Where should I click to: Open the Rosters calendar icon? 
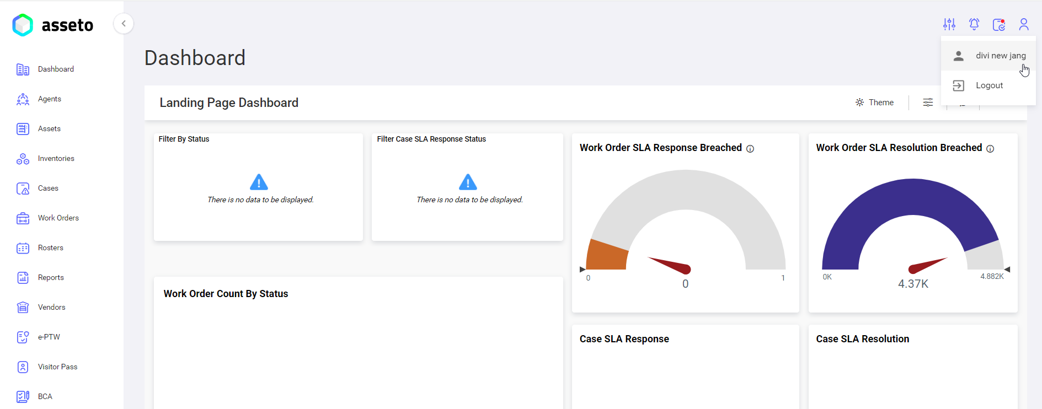[x=23, y=248]
